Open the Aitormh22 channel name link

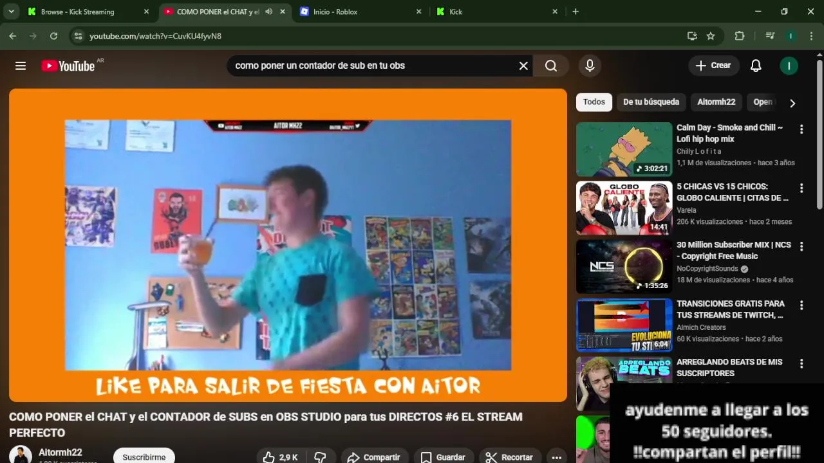coord(61,453)
